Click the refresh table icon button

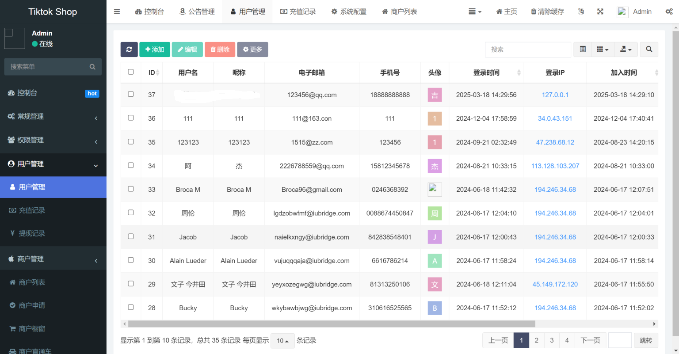(129, 49)
